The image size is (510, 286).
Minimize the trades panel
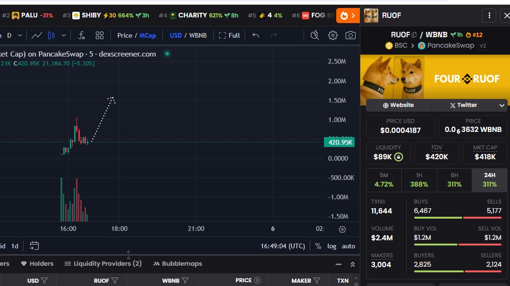click(339, 264)
